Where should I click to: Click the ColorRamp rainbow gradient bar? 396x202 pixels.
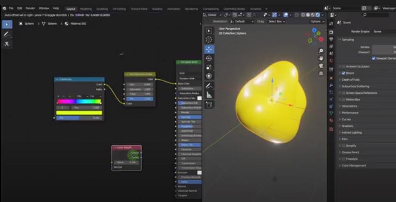tap(79, 101)
